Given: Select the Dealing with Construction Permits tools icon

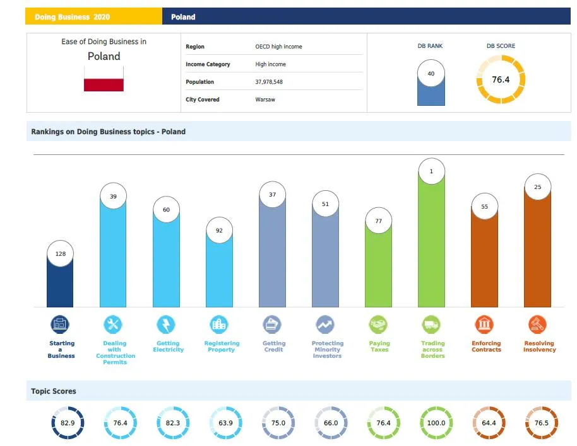Looking at the screenshot, I should click(113, 325).
